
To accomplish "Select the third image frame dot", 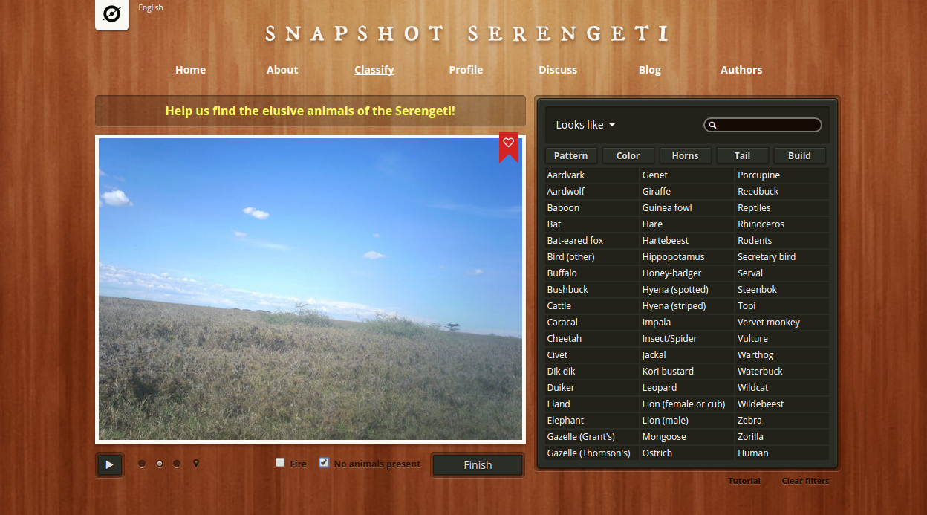I will pos(177,464).
